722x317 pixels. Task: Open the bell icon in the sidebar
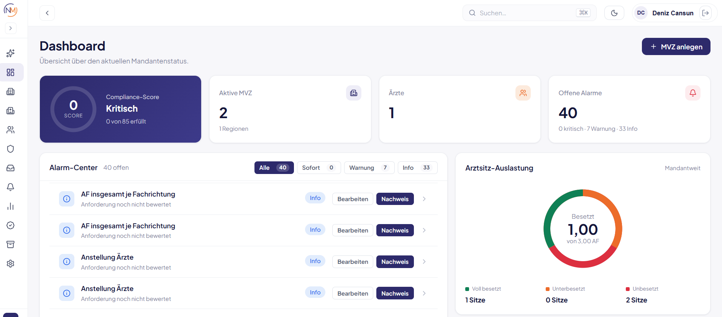point(10,187)
